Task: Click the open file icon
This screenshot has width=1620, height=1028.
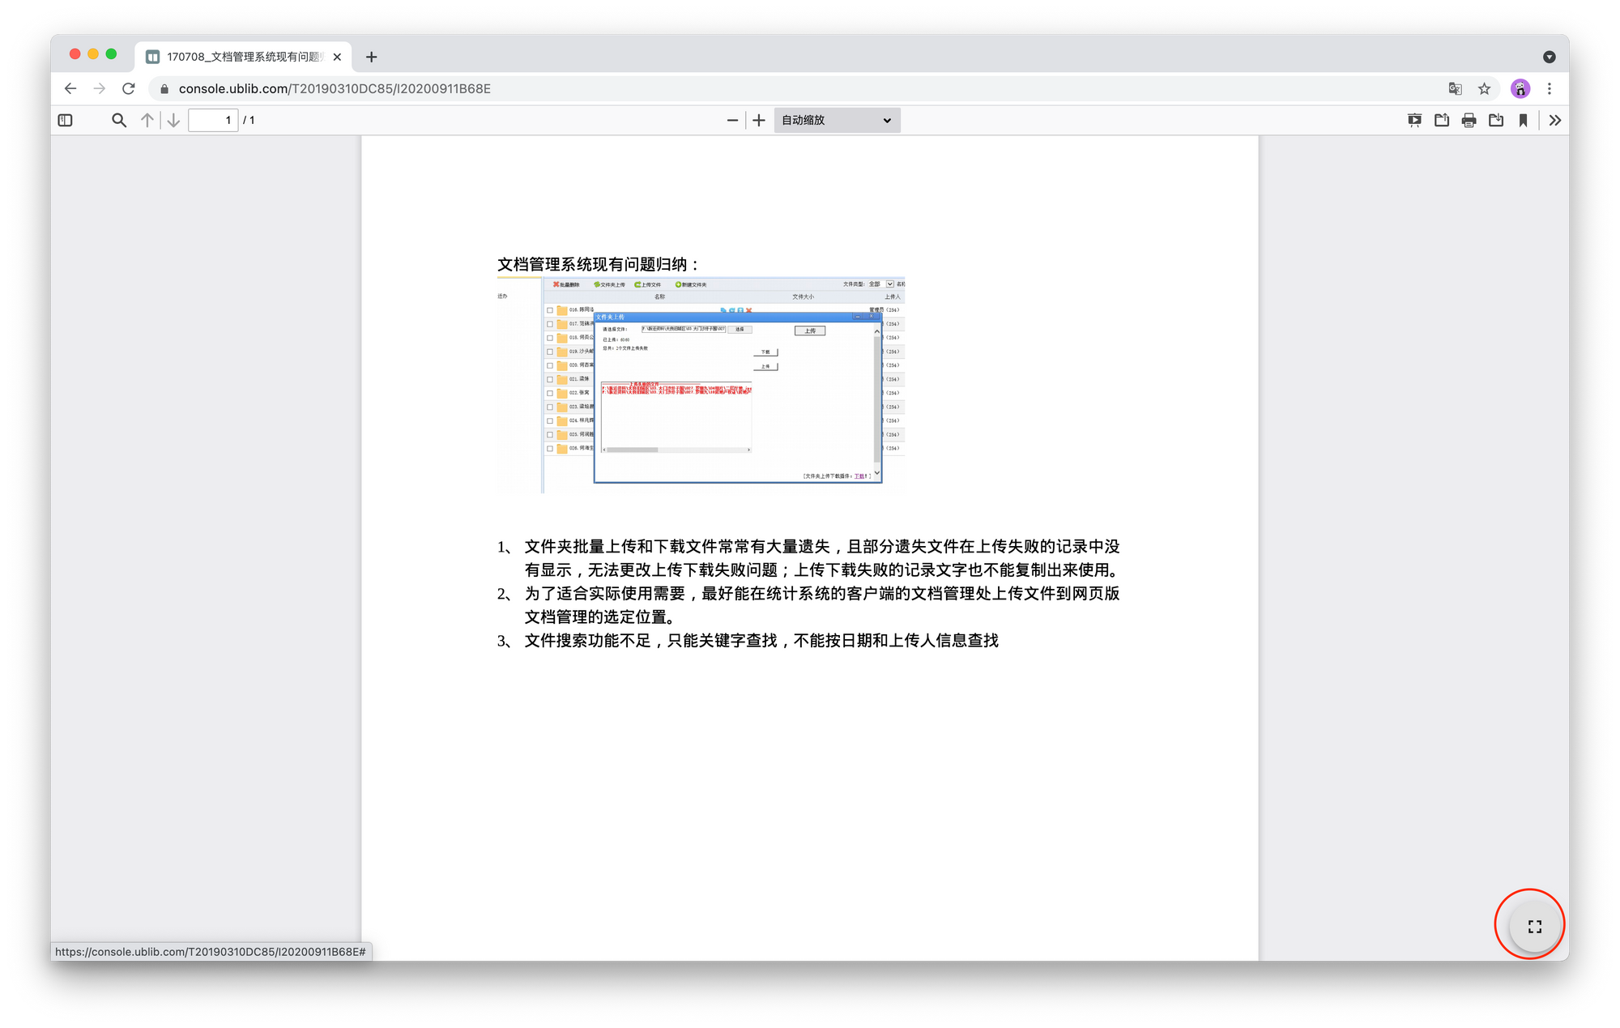Action: click(x=1442, y=120)
